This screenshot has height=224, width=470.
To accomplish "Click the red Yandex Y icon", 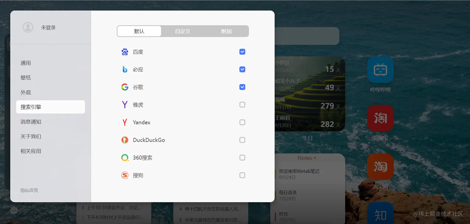I will point(125,122).
